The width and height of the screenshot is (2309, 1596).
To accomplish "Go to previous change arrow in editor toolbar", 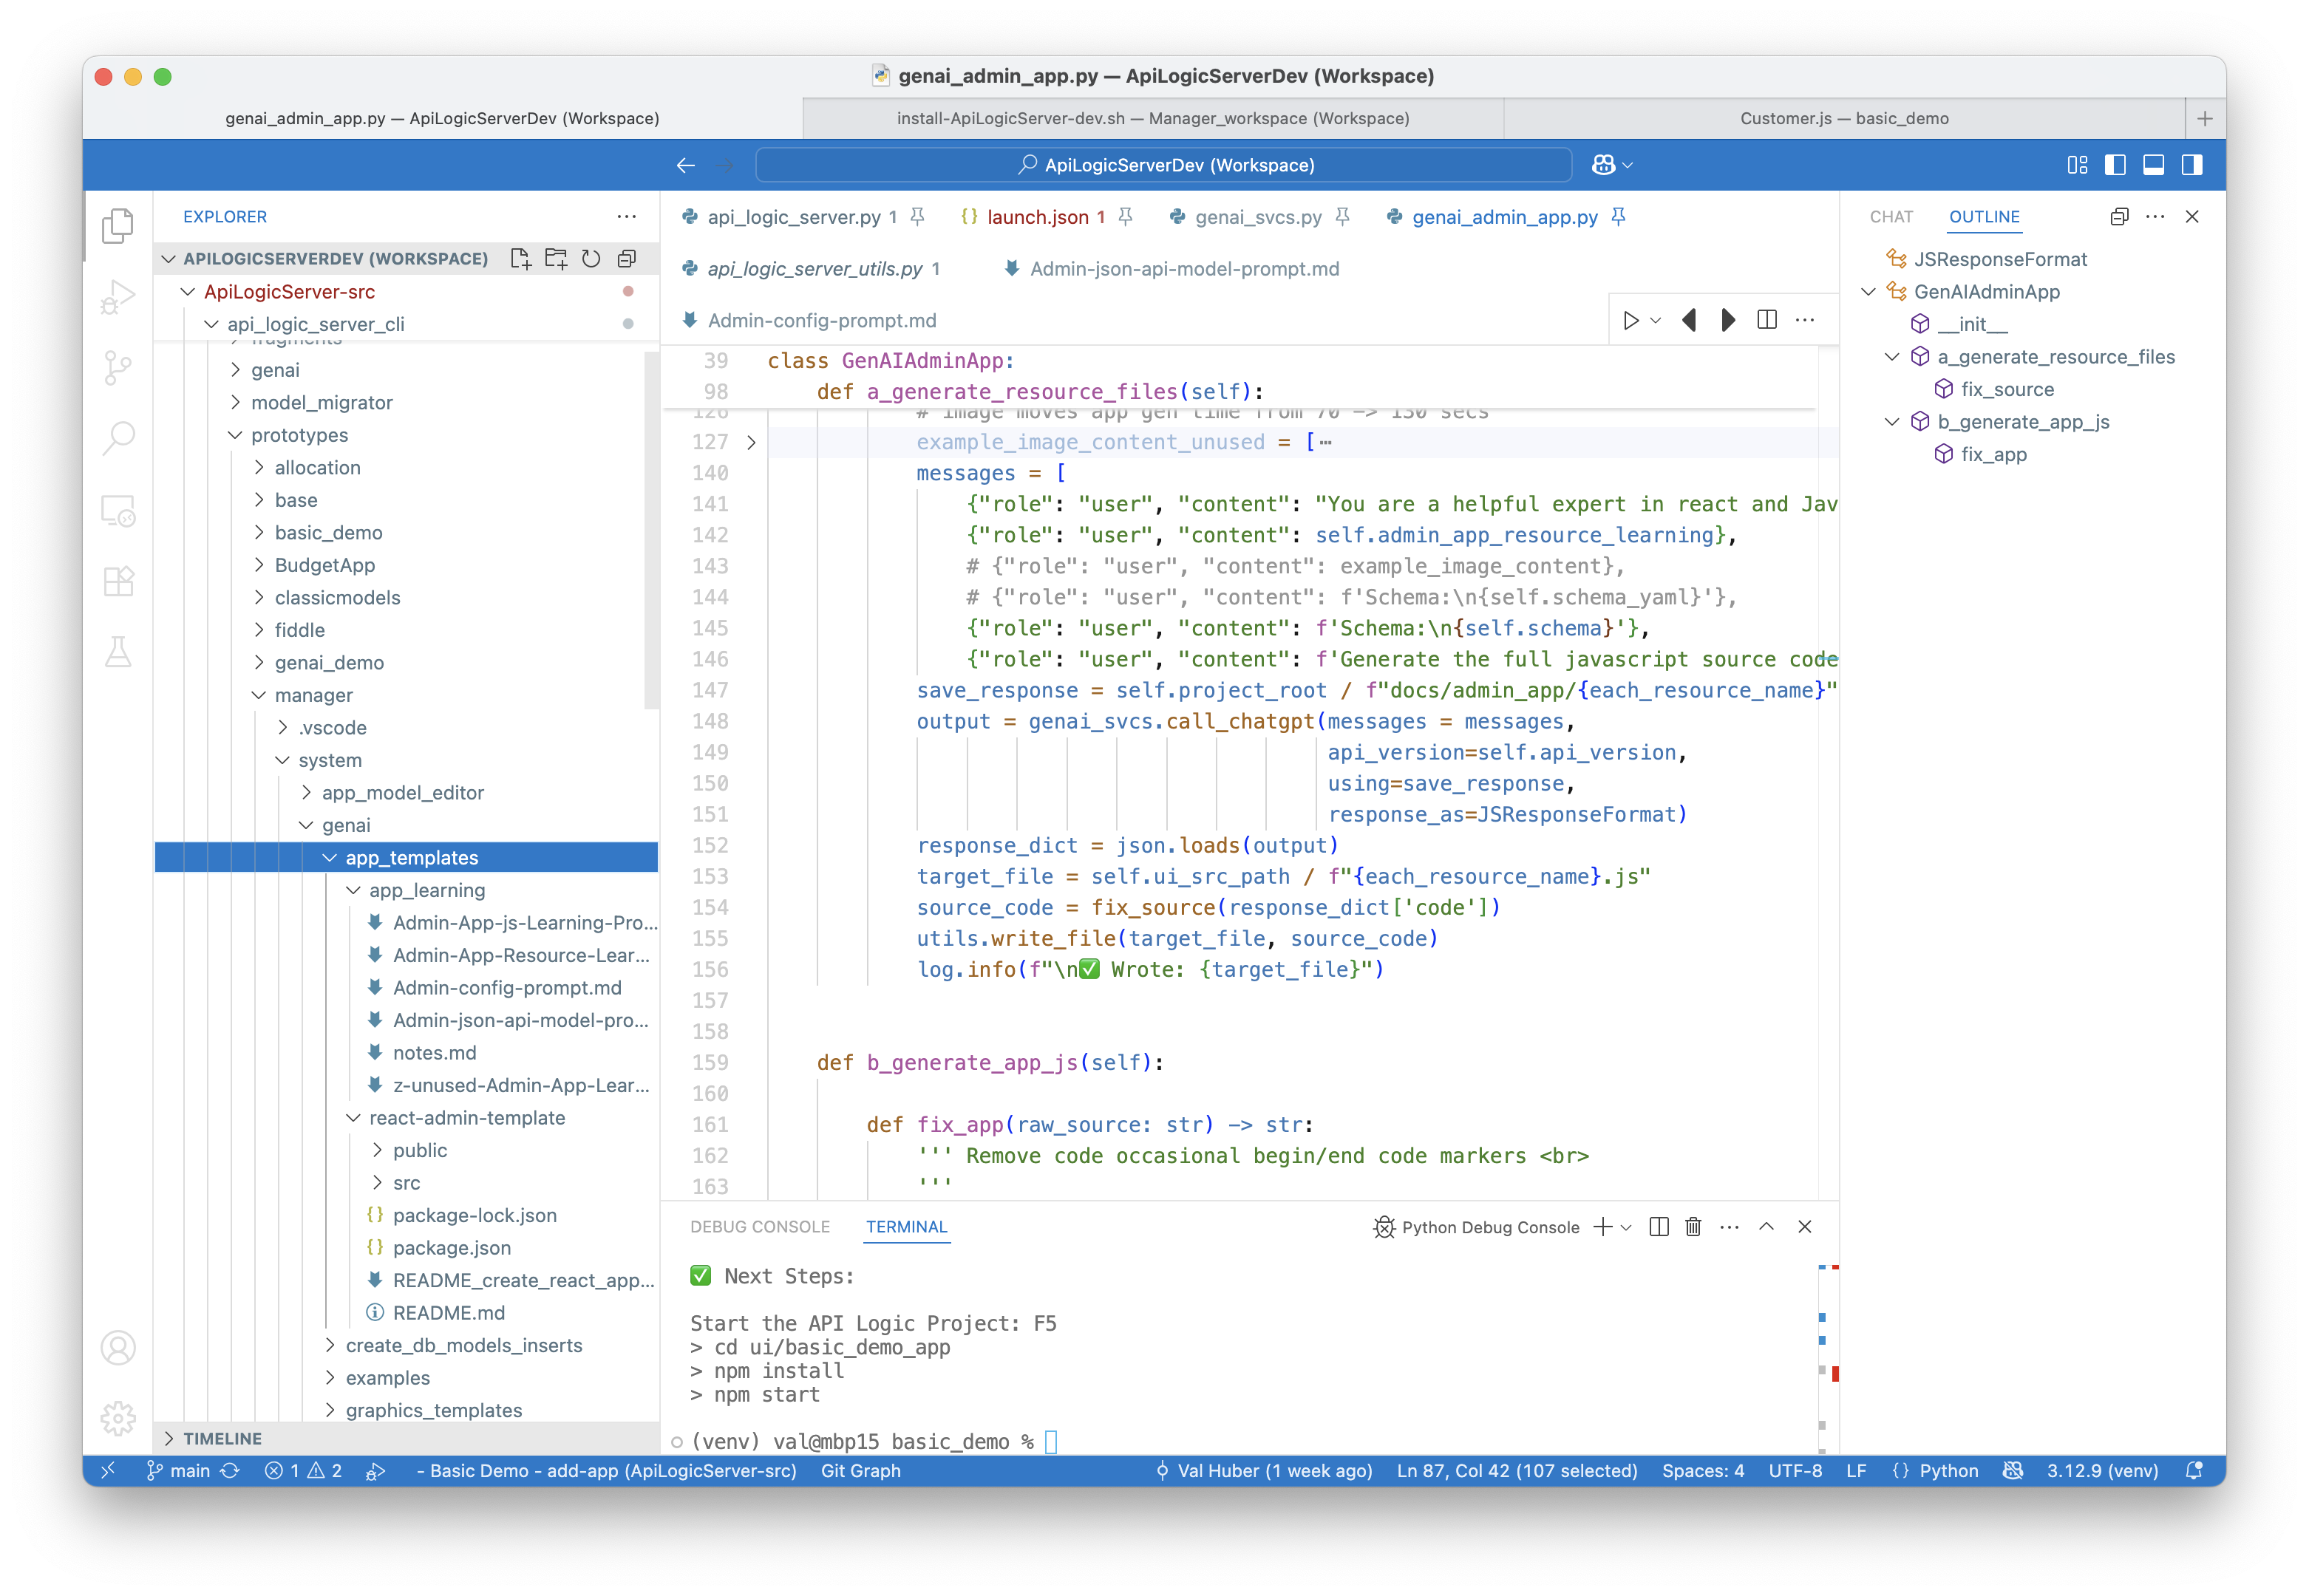I will point(1689,320).
